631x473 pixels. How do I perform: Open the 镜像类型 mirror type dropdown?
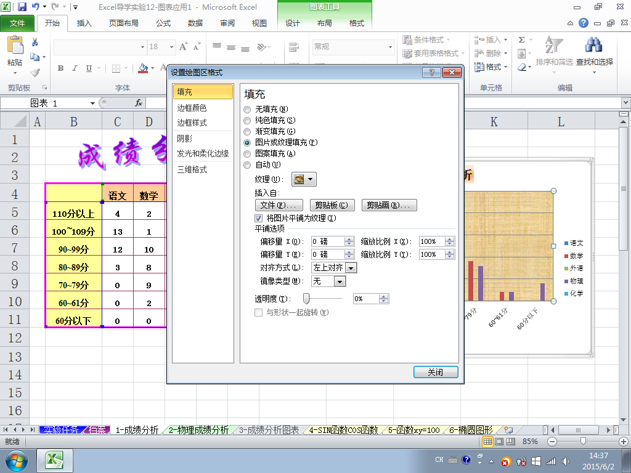pyautogui.click(x=340, y=281)
